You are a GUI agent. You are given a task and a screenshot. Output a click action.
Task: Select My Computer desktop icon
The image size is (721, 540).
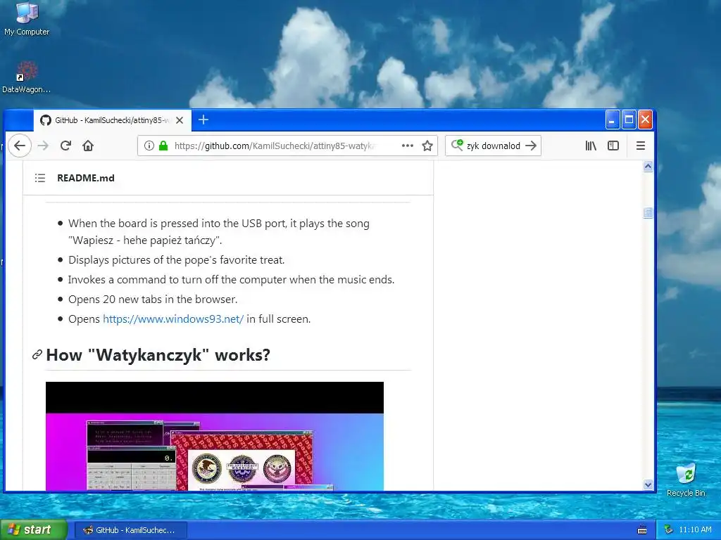27,19
